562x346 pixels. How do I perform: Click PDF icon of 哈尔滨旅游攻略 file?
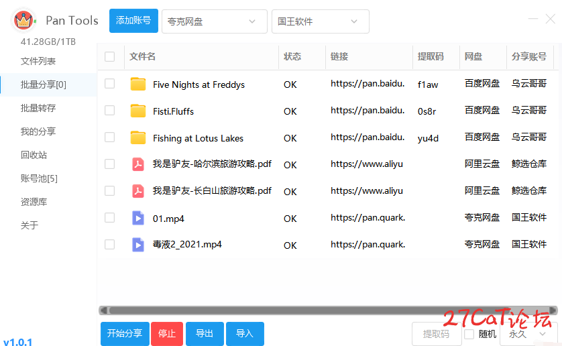[x=138, y=164]
